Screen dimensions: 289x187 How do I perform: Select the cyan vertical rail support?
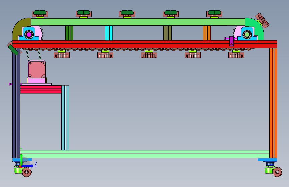click(109, 33)
